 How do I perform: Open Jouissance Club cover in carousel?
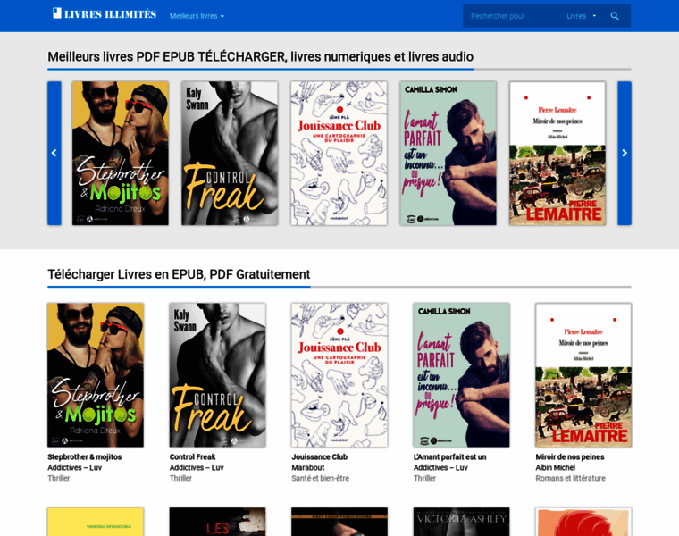click(339, 154)
